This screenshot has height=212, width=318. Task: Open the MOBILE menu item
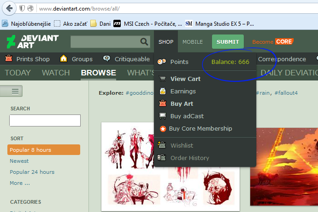193,42
